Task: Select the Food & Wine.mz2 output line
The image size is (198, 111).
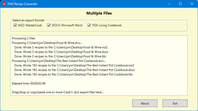Action: 61,47
